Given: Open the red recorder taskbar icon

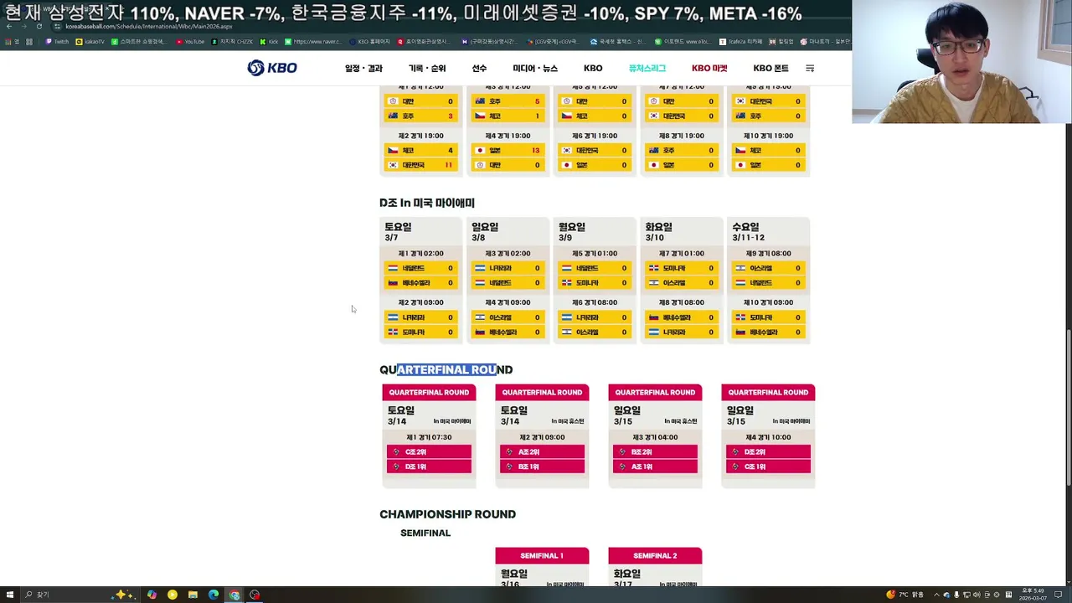Looking at the screenshot, I should tap(255, 595).
